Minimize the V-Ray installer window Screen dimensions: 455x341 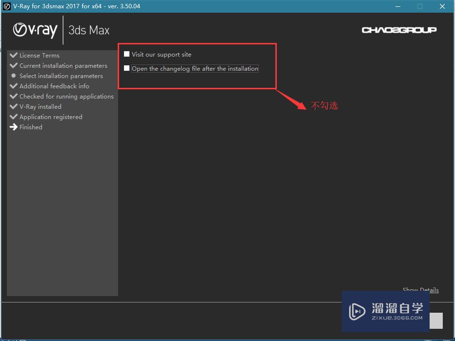coord(398,6)
